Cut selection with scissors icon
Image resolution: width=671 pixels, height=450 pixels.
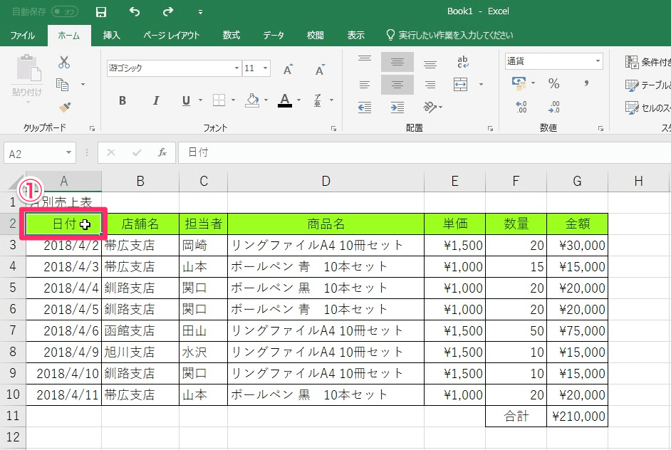(64, 63)
